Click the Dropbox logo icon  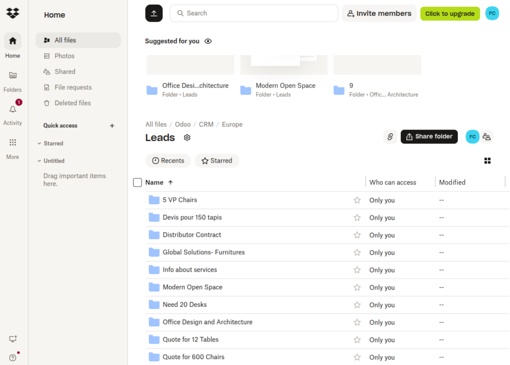[13, 14]
